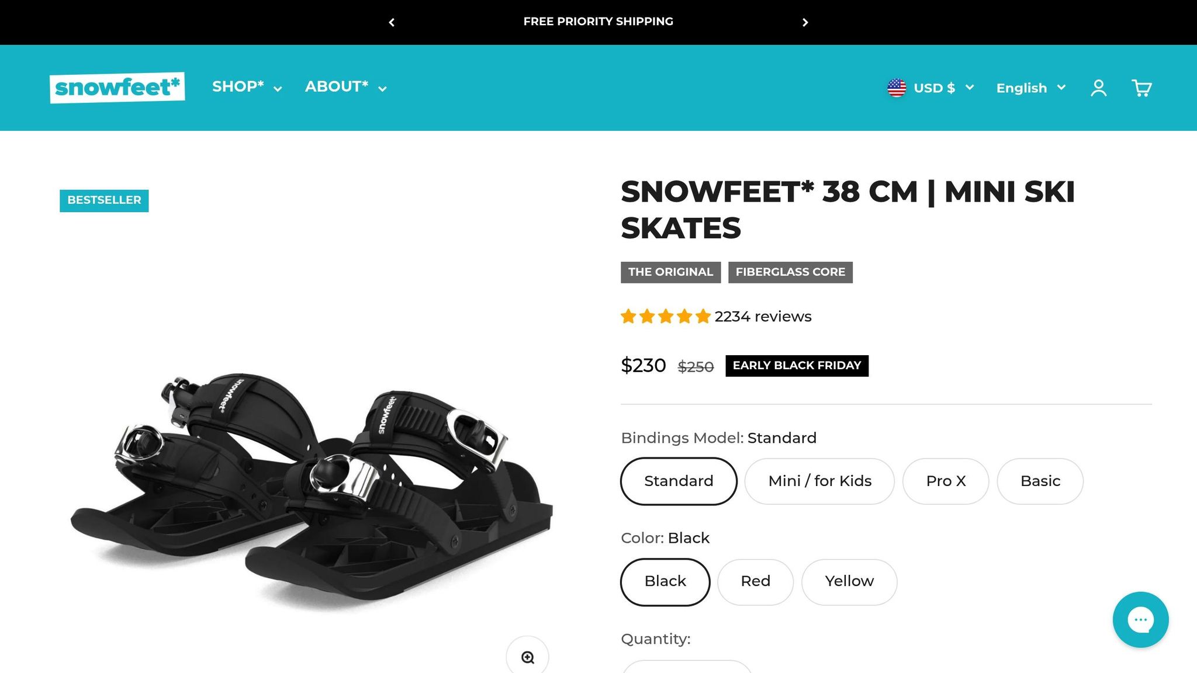The height and width of the screenshot is (673, 1197).
Task: Open the user account icon
Action: pos(1098,88)
